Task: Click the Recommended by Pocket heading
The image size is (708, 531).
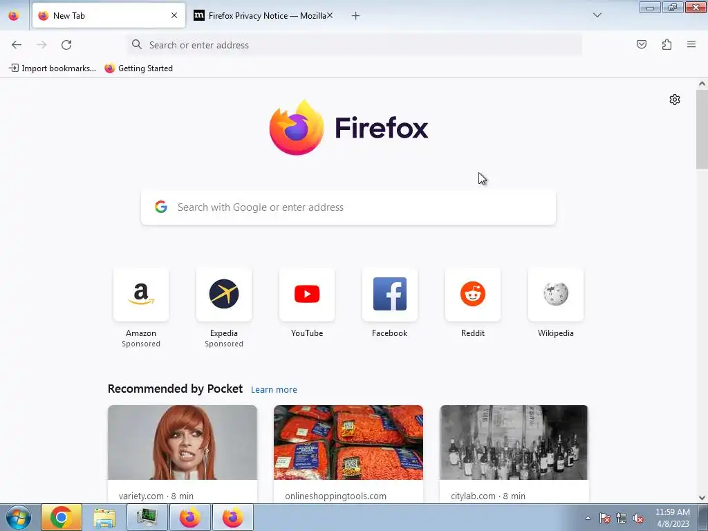Action: (175, 389)
